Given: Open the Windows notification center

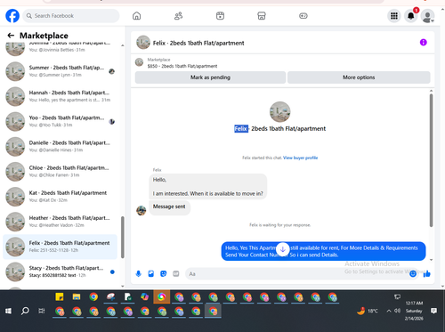Looking at the screenshot, I should coord(433,311).
